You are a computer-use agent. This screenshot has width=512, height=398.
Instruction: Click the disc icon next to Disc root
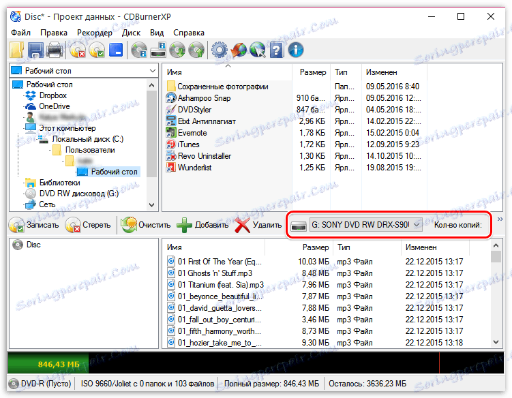18,245
